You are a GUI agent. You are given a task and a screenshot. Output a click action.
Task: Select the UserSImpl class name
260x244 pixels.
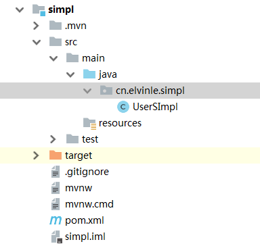point(155,107)
